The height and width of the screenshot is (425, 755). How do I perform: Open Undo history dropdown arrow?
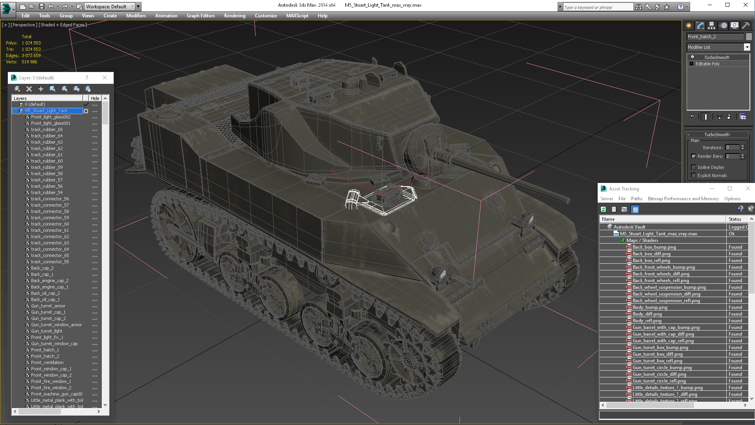point(57,7)
